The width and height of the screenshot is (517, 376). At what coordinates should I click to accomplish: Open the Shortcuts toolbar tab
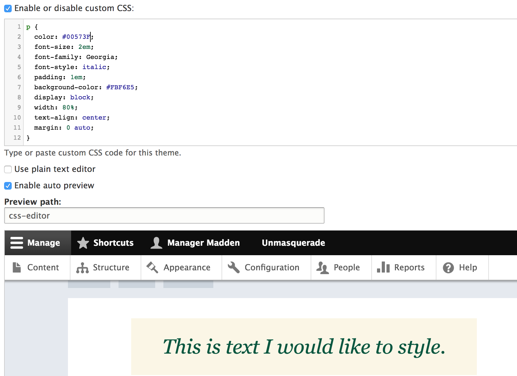click(x=113, y=243)
